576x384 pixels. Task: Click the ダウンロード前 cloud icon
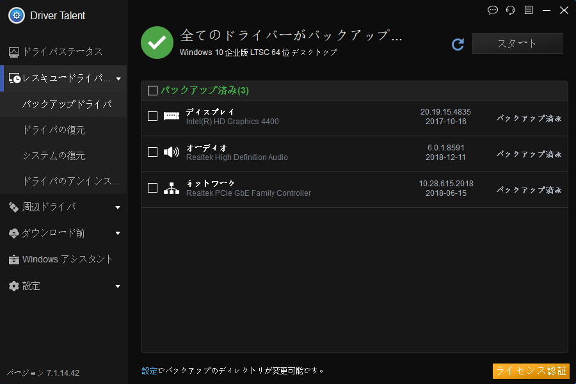[x=14, y=234]
